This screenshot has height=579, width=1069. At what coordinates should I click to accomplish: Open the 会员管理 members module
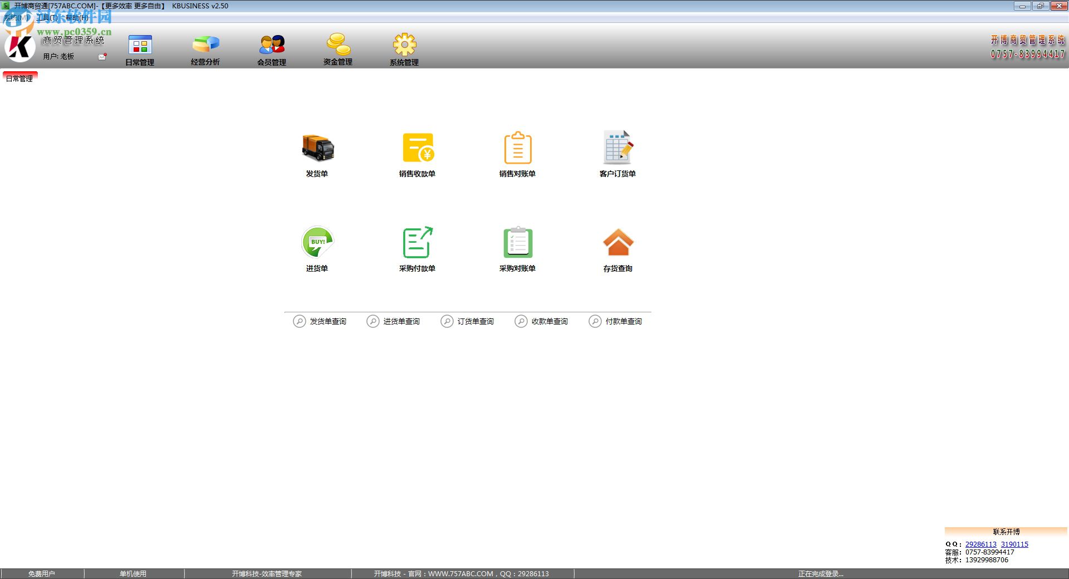tap(272, 50)
